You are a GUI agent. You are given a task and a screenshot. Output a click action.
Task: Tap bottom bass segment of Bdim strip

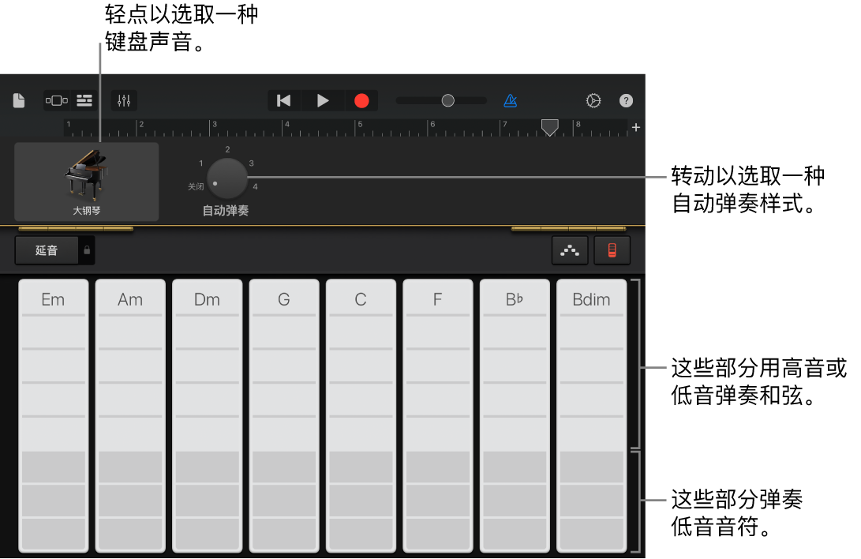591,533
